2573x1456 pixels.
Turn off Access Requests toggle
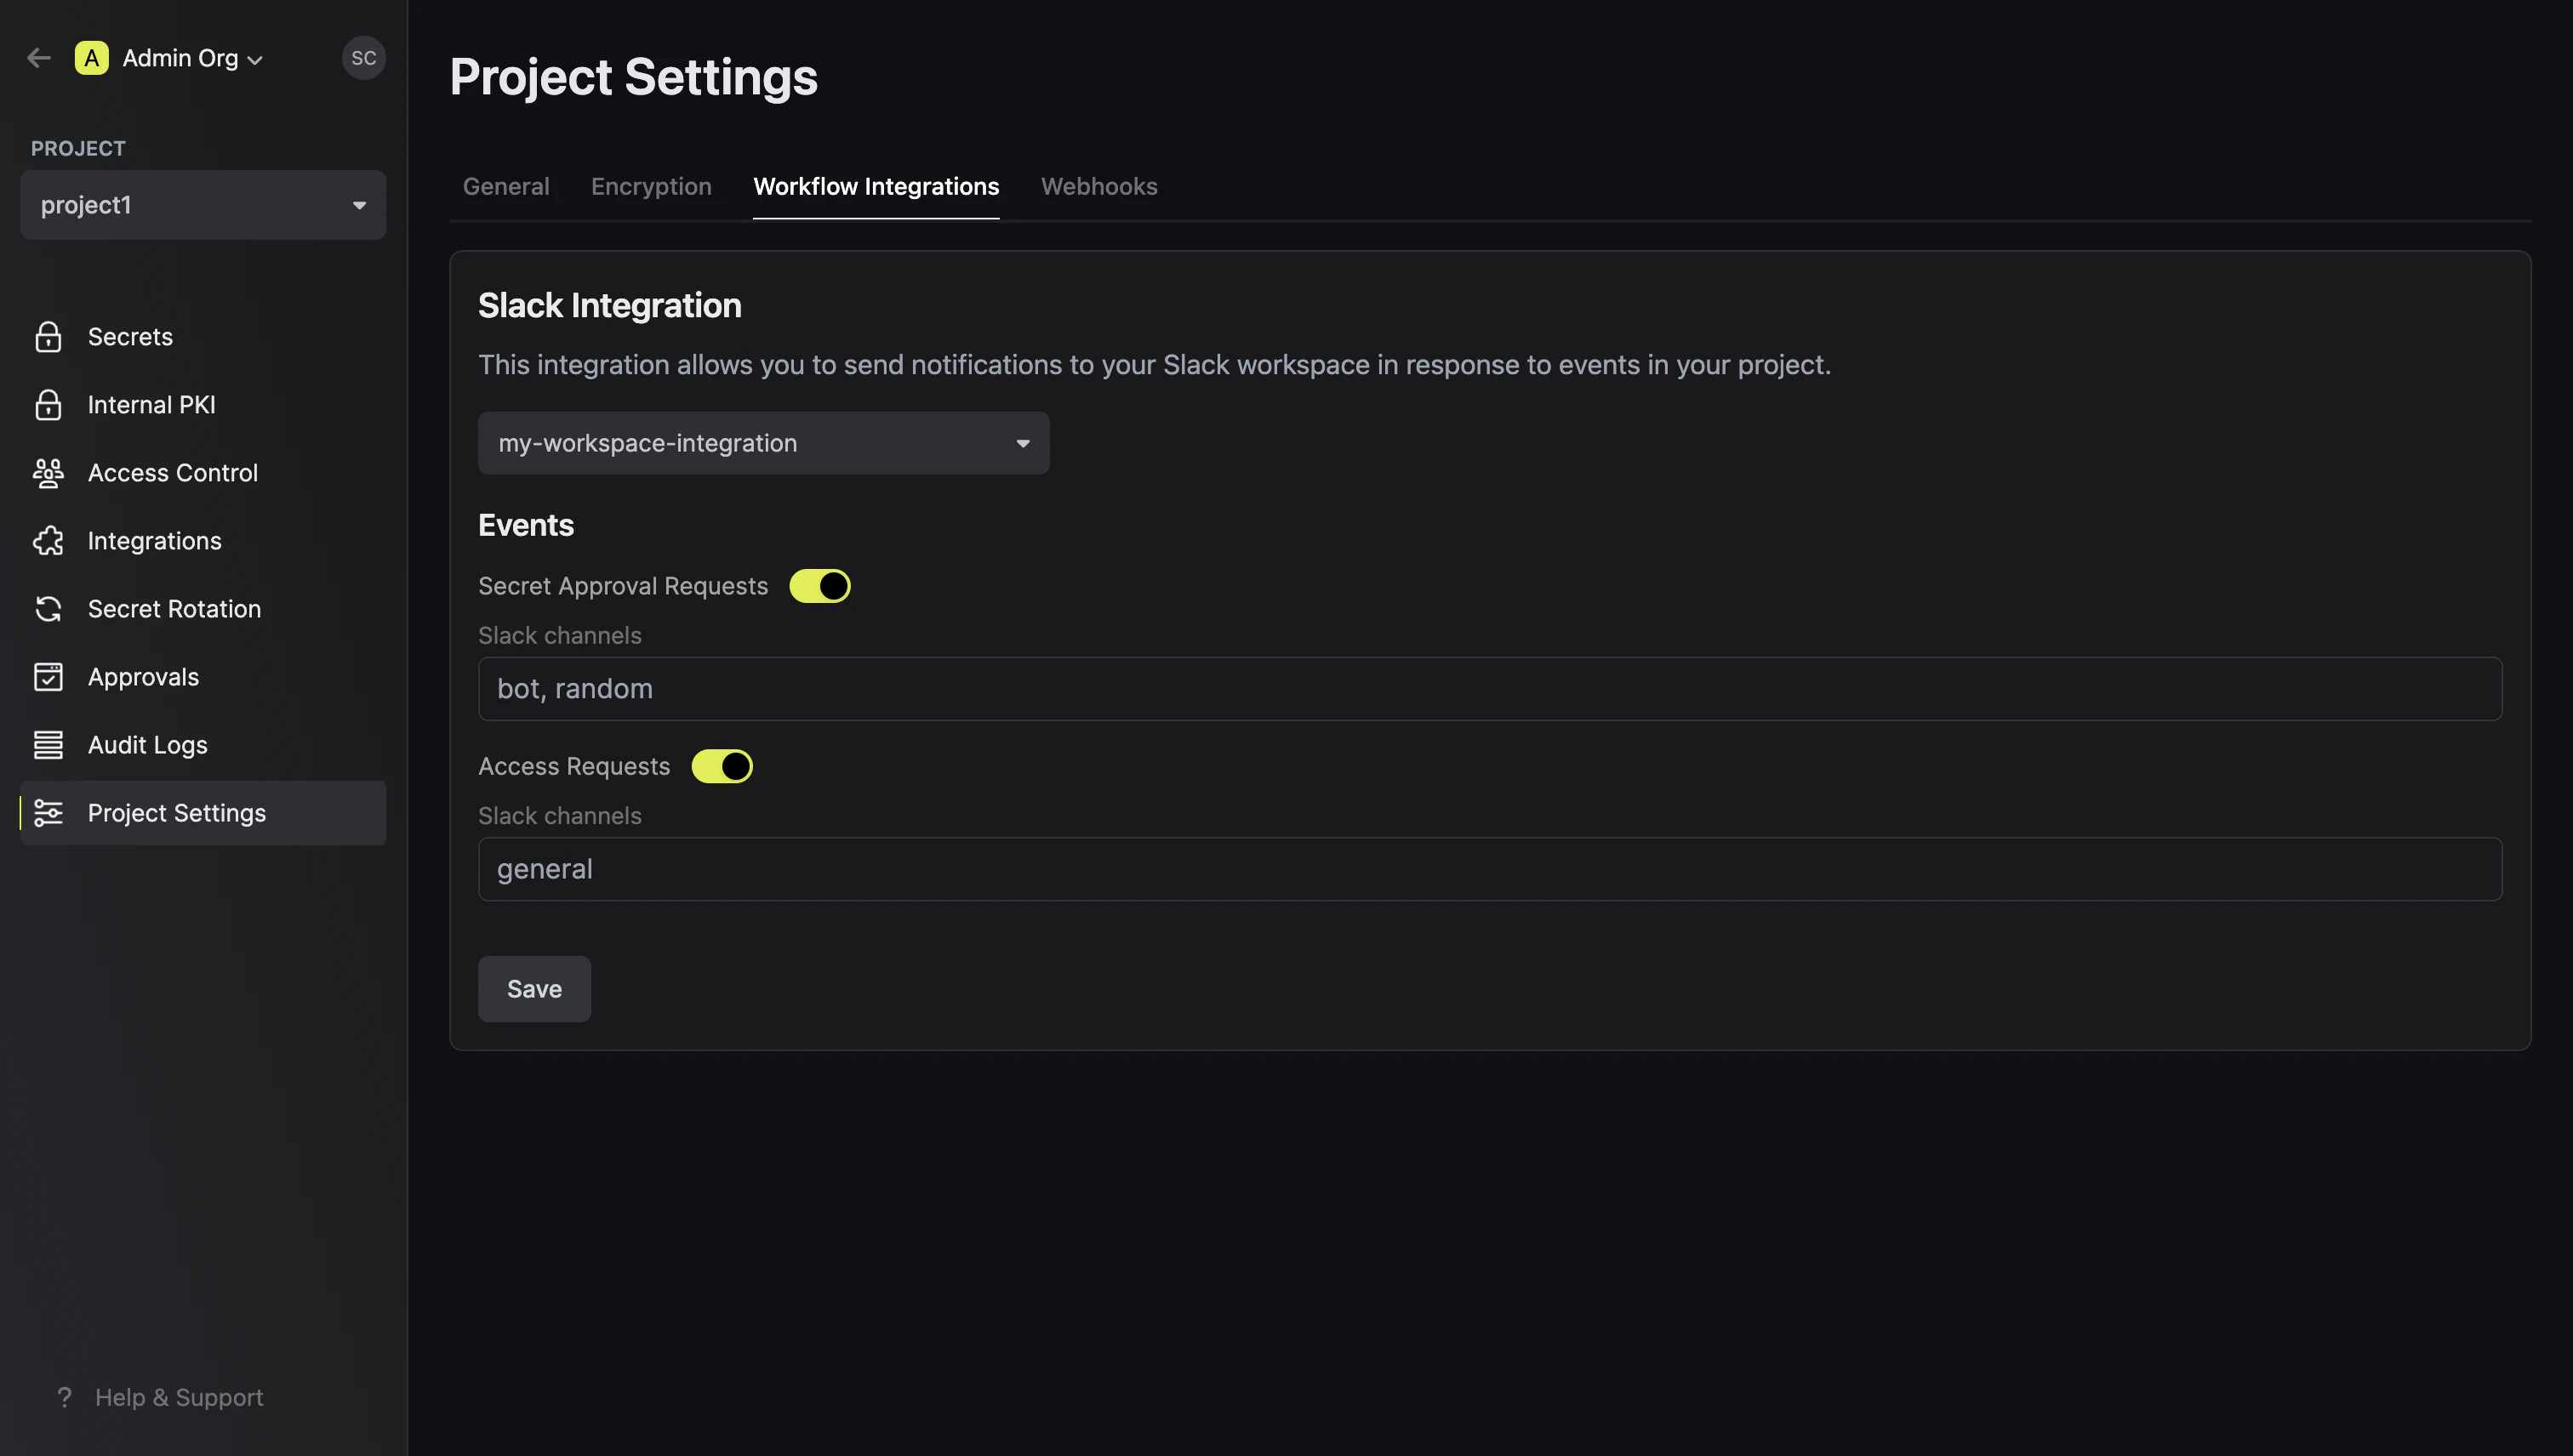722,766
